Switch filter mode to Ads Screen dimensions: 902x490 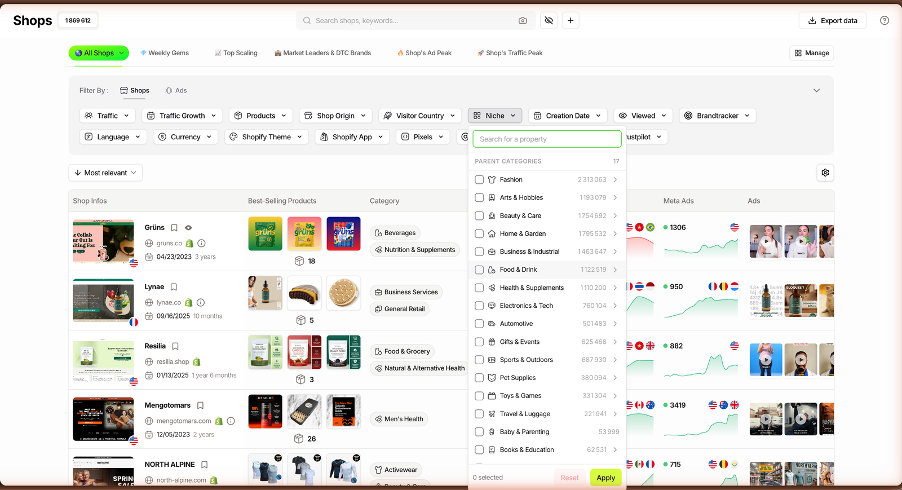(x=176, y=91)
